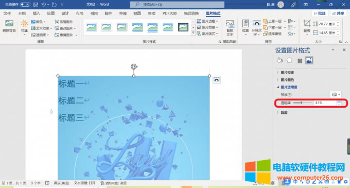Open the Fill & Line bucket icon in pane
The width and height of the screenshot is (350, 188).
tap(279, 60)
